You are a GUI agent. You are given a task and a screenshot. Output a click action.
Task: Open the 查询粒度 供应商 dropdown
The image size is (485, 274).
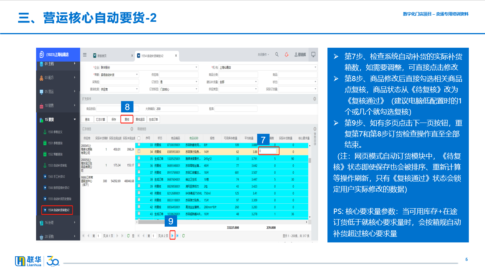point(137,89)
